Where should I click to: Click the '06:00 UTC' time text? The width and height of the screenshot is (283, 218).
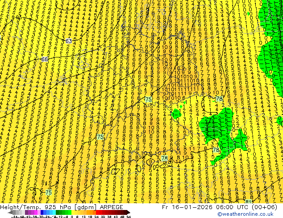(232, 207)
